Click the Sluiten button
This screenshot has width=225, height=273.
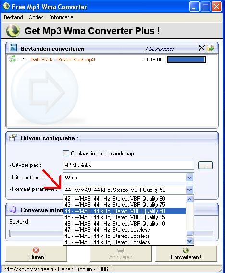36,253
